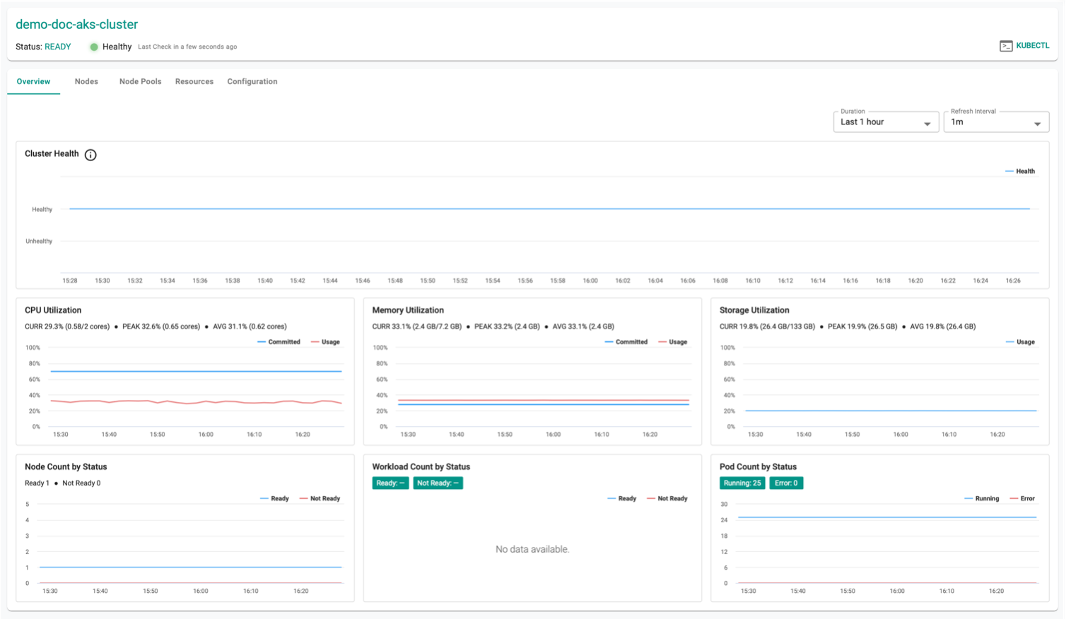Open the Configuration tab

click(x=252, y=81)
